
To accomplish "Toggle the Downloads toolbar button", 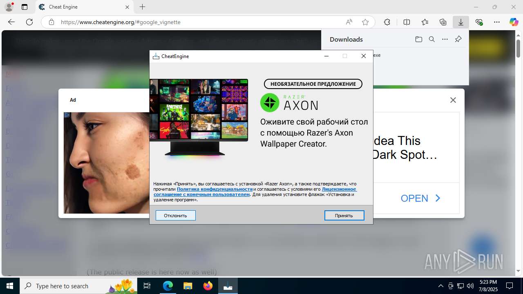I will 461,22.
